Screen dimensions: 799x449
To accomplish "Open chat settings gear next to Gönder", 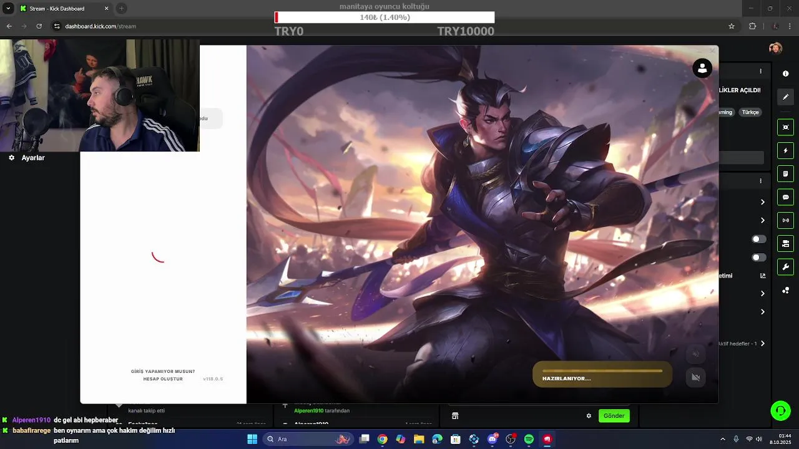I will point(589,416).
